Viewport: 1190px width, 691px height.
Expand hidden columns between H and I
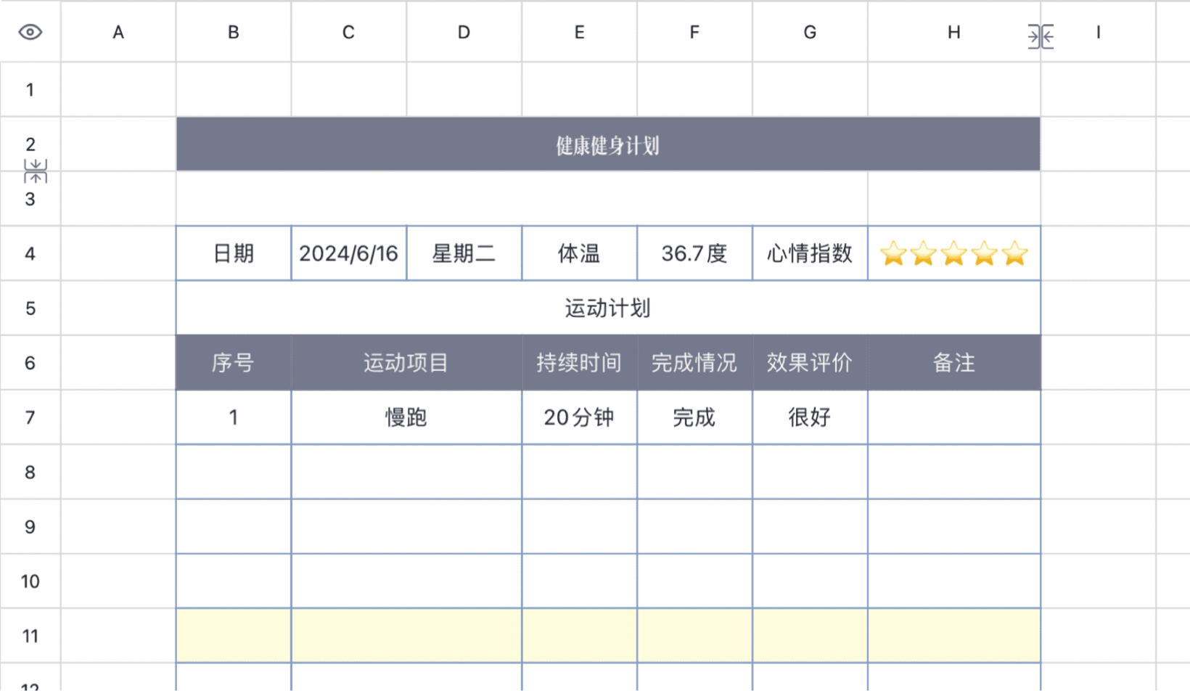click(x=1041, y=36)
